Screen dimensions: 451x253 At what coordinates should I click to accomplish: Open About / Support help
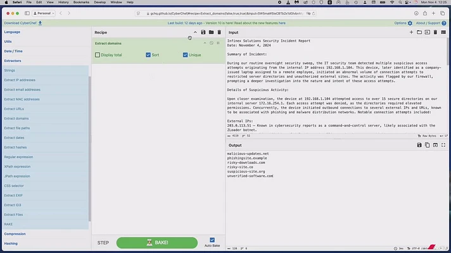431,23
